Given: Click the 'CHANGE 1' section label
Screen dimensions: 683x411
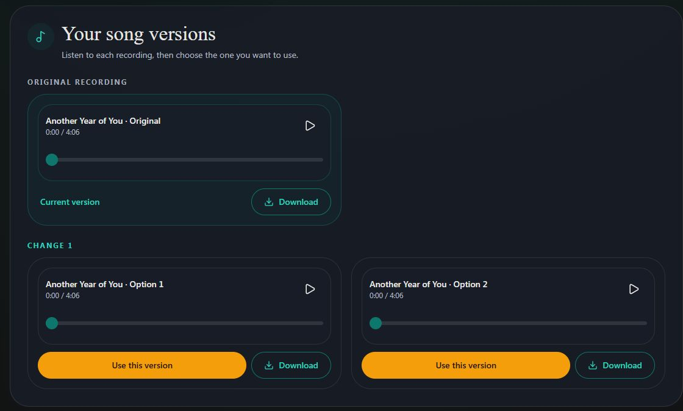Looking at the screenshot, I should (x=49, y=246).
